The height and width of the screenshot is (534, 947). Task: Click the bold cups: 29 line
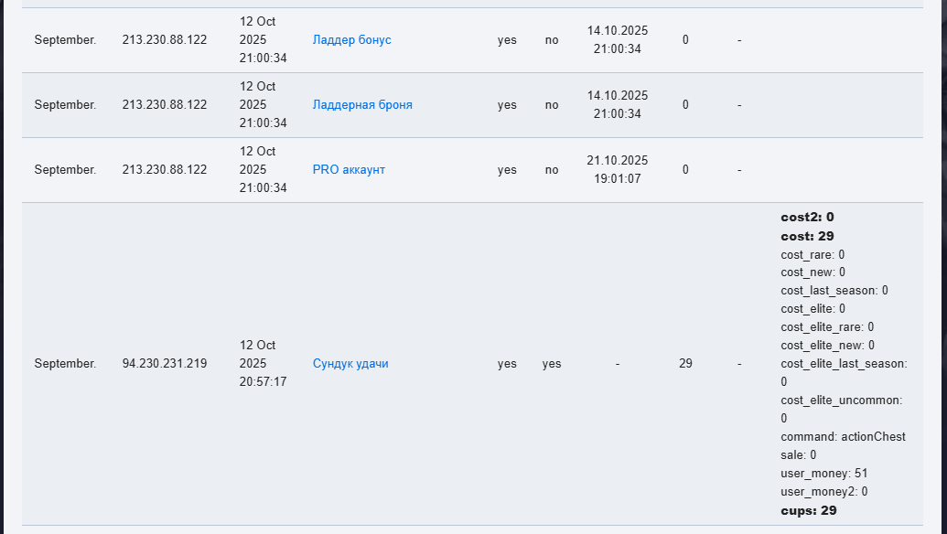point(809,510)
